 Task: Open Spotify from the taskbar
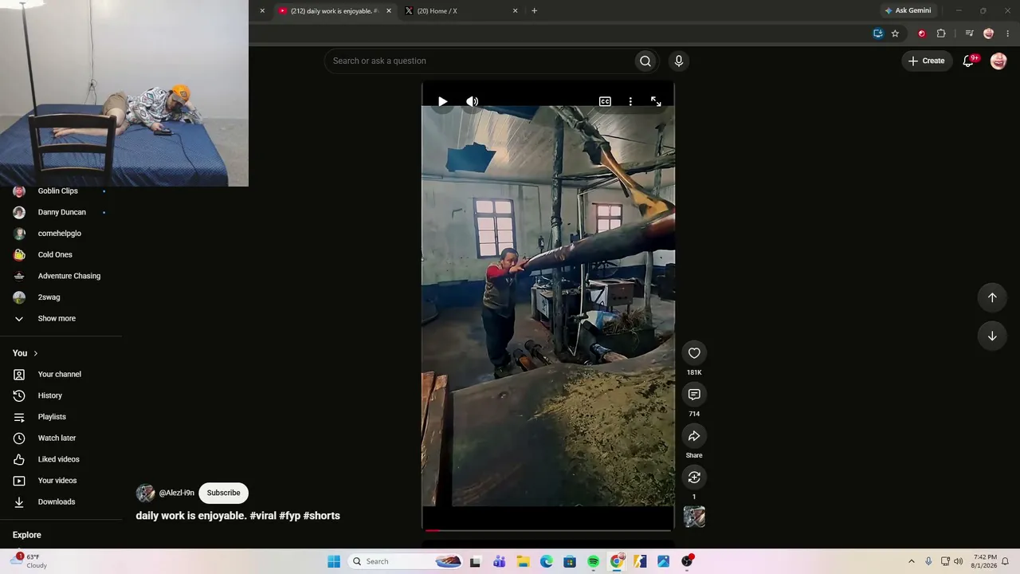[x=593, y=561]
